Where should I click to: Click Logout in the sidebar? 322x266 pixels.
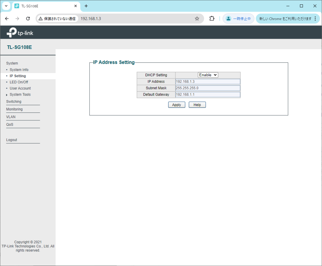pyautogui.click(x=12, y=140)
